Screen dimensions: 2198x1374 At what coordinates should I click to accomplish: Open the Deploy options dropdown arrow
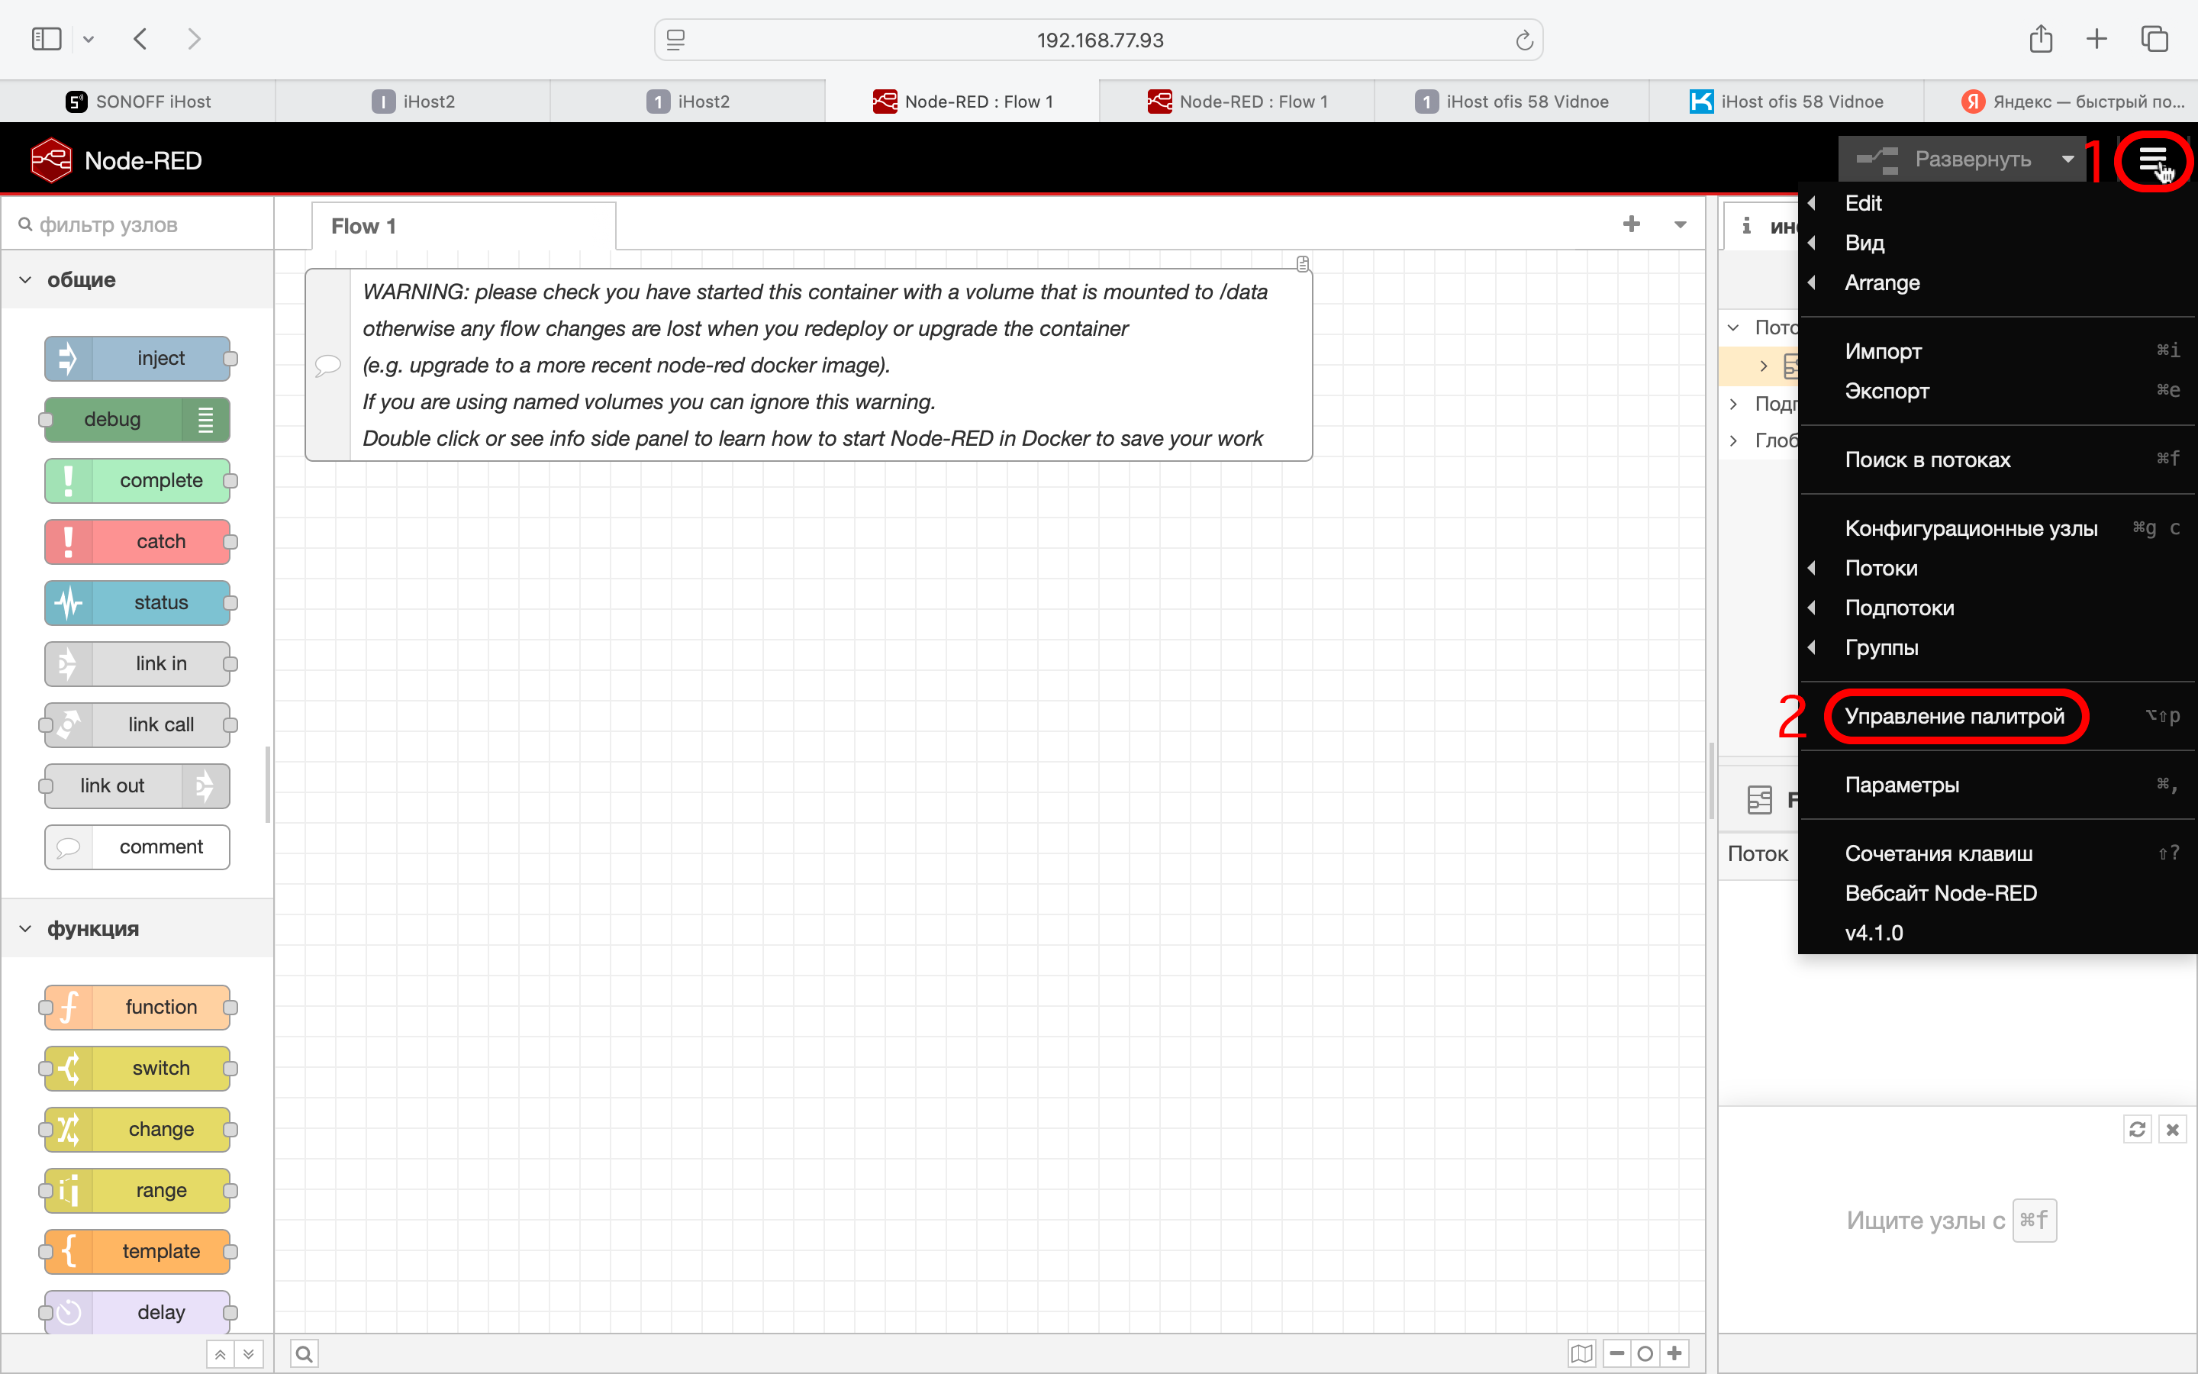[2067, 159]
